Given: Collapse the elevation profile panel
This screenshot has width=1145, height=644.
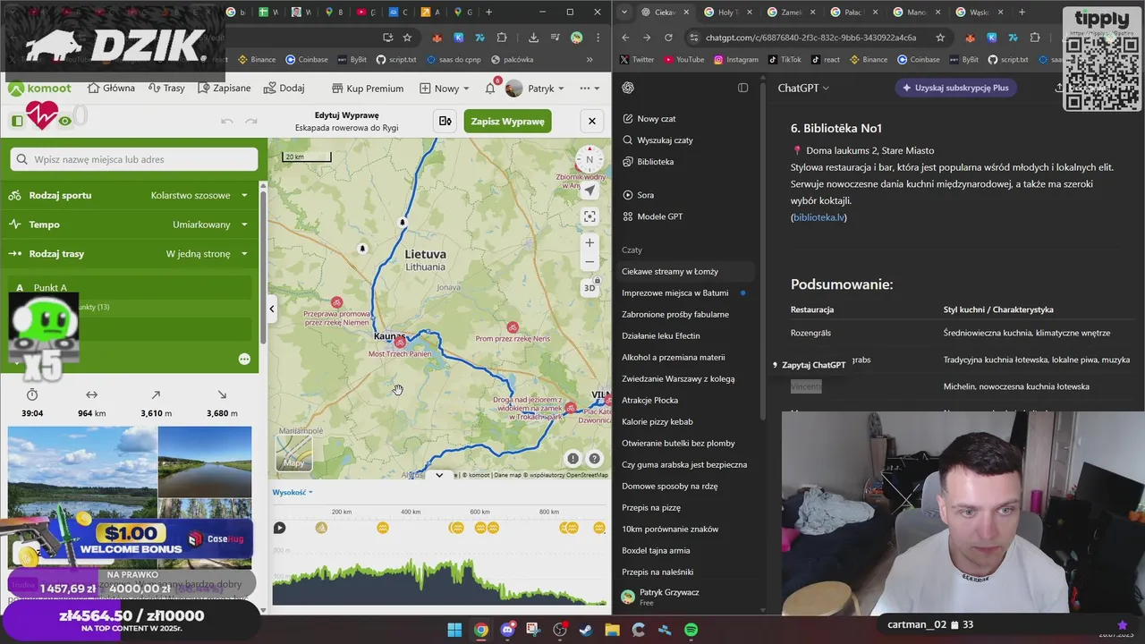Looking at the screenshot, I should 439,475.
